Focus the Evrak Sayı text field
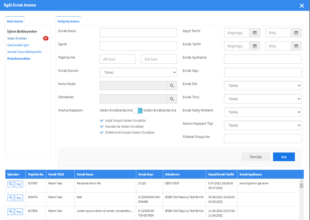This screenshot has width=310, height=220. click(263, 72)
